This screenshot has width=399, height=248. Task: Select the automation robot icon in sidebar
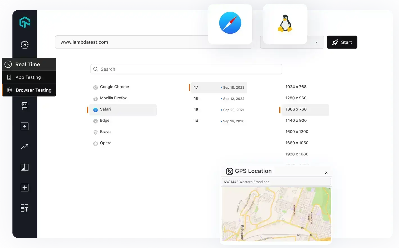click(x=24, y=106)
